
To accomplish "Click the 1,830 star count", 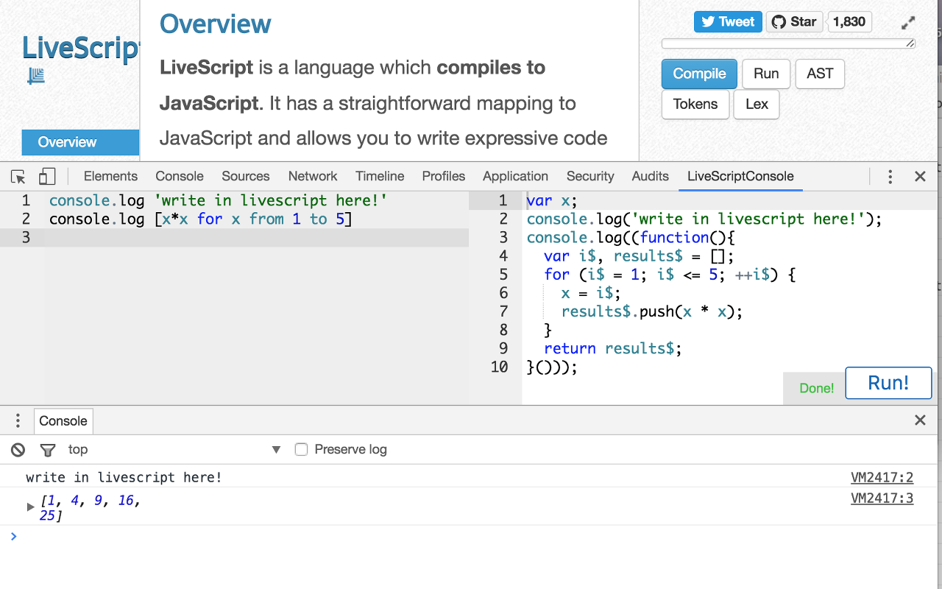I will click(x=849, y=22).
